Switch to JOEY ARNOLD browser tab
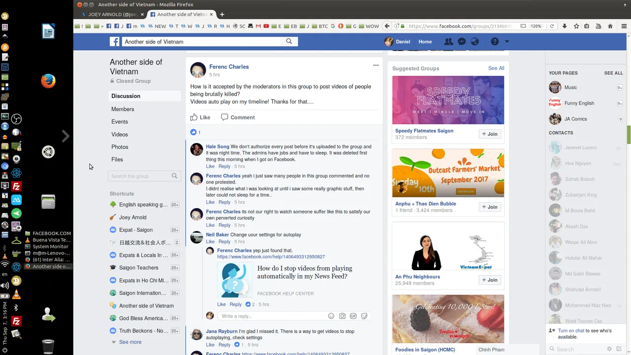Screen dimensions: 631x355 112,14
